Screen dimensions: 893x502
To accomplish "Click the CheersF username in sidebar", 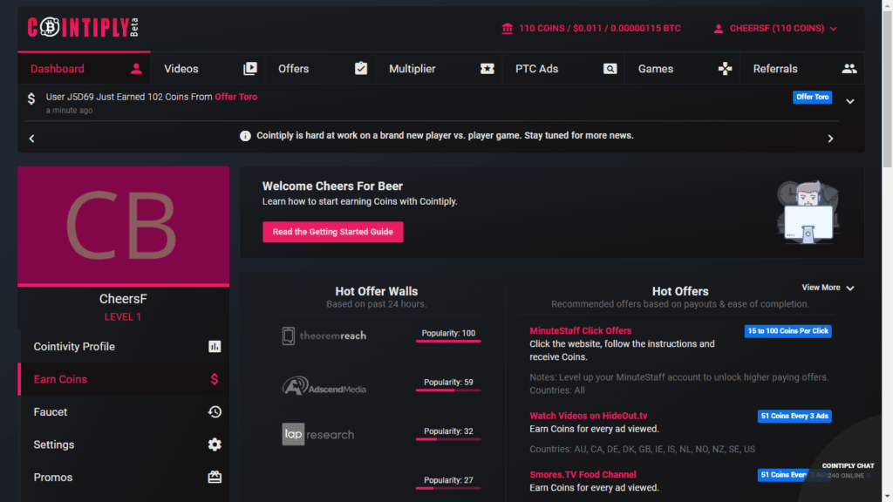I will coord(123,299).
